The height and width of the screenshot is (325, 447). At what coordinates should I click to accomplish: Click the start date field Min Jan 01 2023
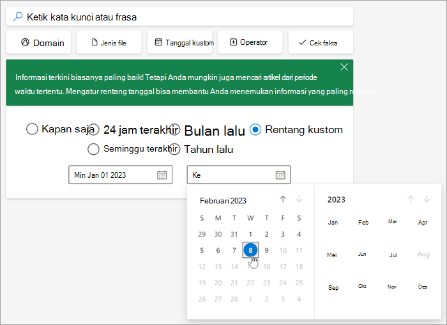coord(120,175)
